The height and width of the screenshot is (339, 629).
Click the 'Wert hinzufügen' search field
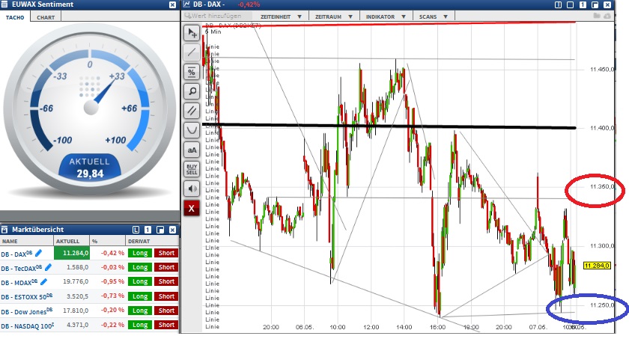click(218, 16)
